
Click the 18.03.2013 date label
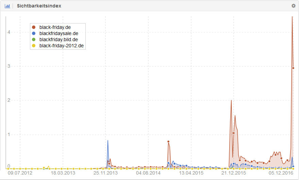tap(63, 173)
